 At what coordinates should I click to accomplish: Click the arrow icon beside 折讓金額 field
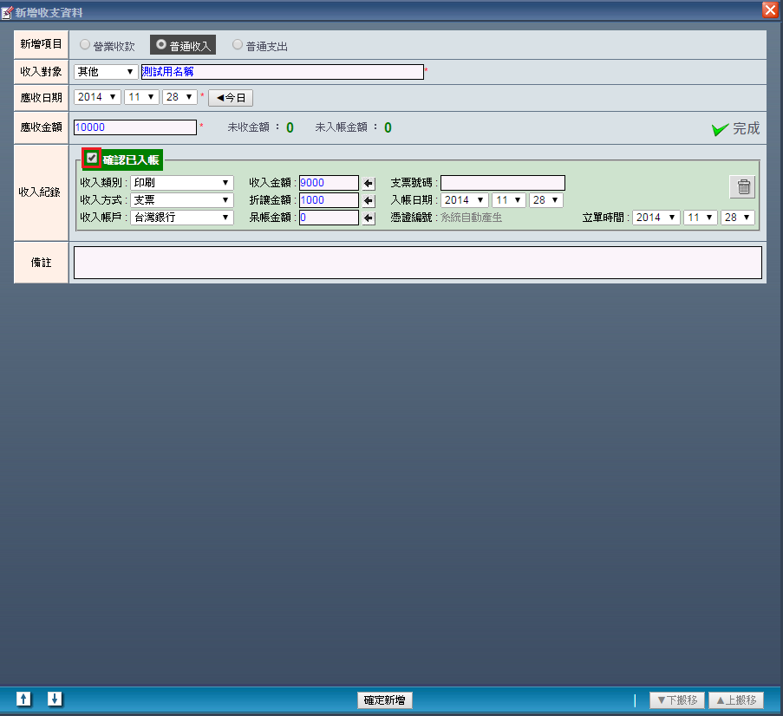pos(369,200)
